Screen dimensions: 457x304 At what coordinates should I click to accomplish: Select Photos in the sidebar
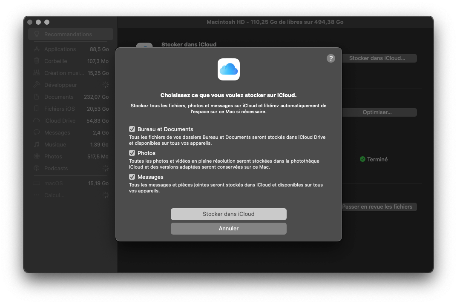pos(71,157)
